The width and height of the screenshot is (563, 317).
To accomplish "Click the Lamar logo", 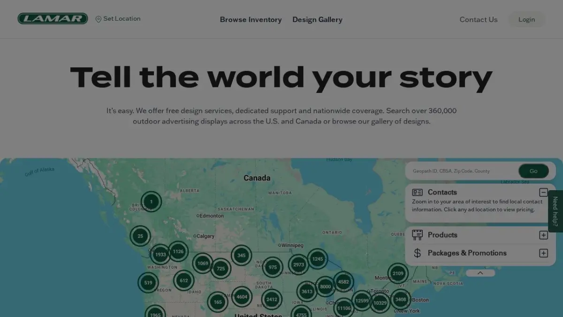I will (x=53, y=19).
